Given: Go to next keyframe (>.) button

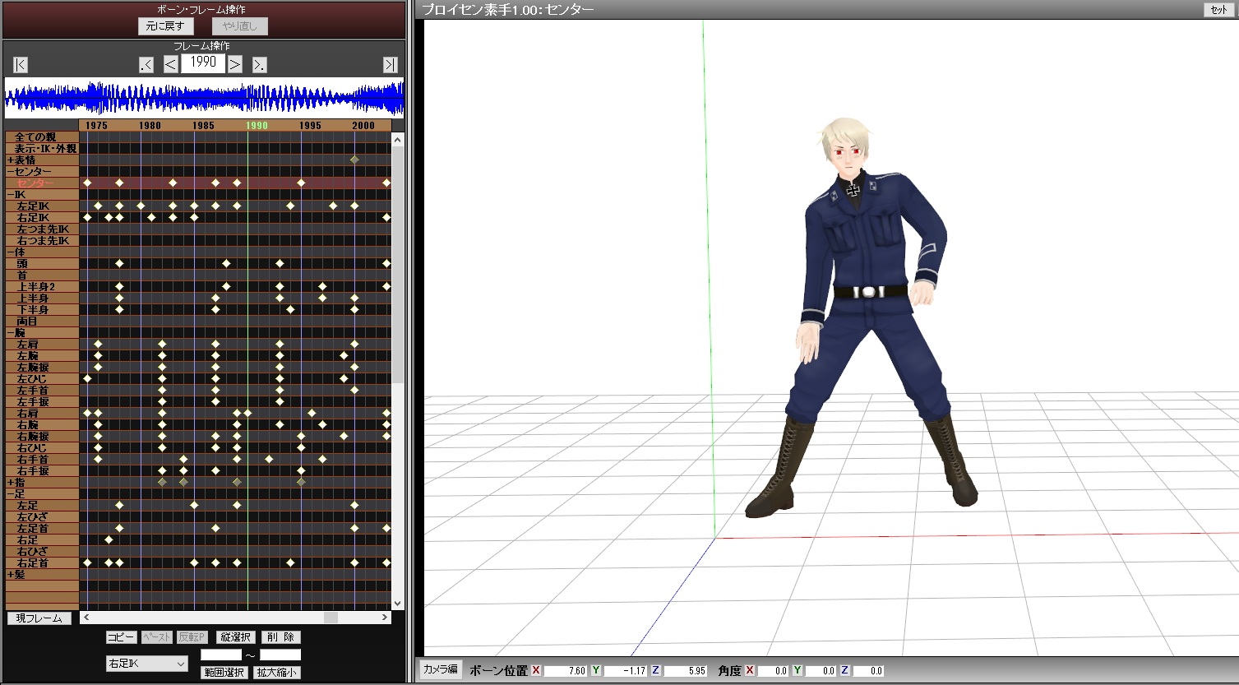Looking at the screenshot, I should pyautogui.click(x=259, y=65).
